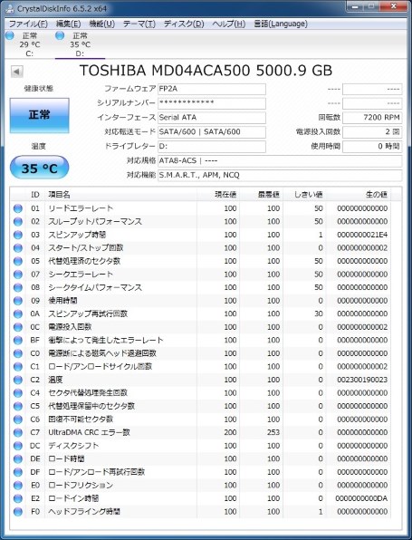Click the power-on count 2 回 field
The width and height of the screenshot is (412, 540).
tap(372, 132)
